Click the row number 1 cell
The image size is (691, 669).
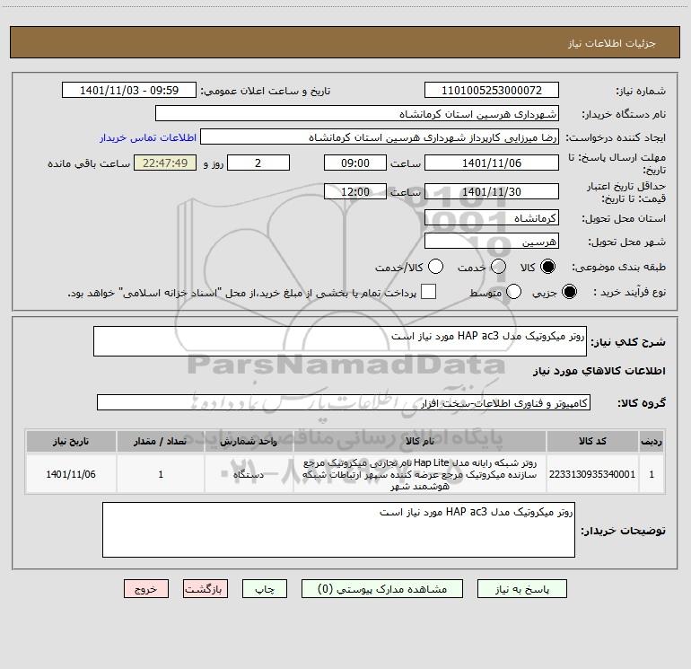pos(652,474)
